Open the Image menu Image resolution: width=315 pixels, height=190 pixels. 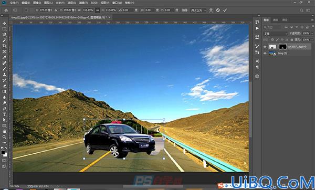coord(37,3)
